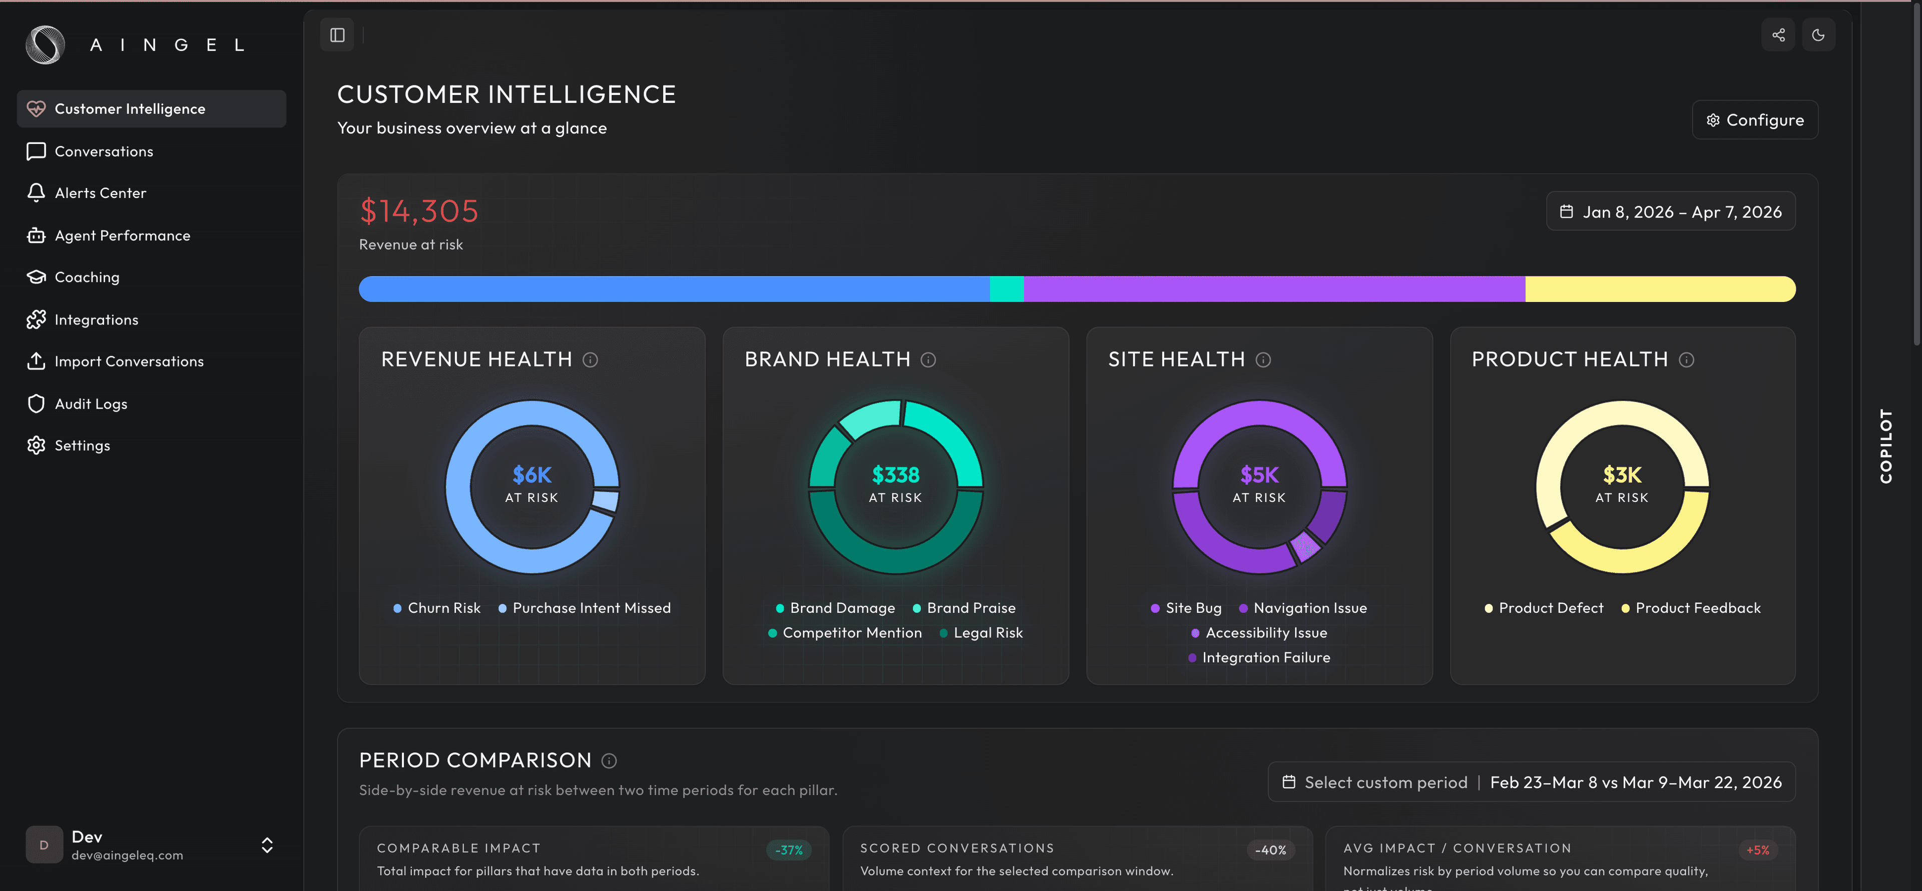
Task: Click the Dev user avatar
Action: click(x=44, y=845)
